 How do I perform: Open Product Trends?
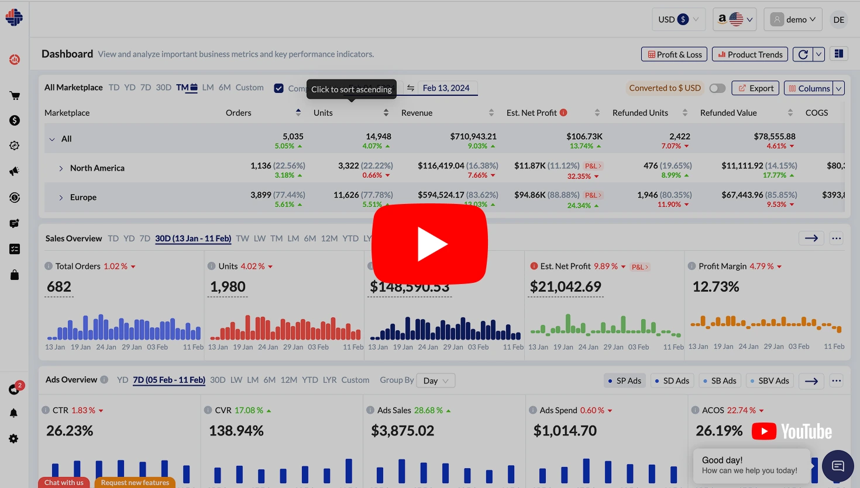click(x=750, y=54)
